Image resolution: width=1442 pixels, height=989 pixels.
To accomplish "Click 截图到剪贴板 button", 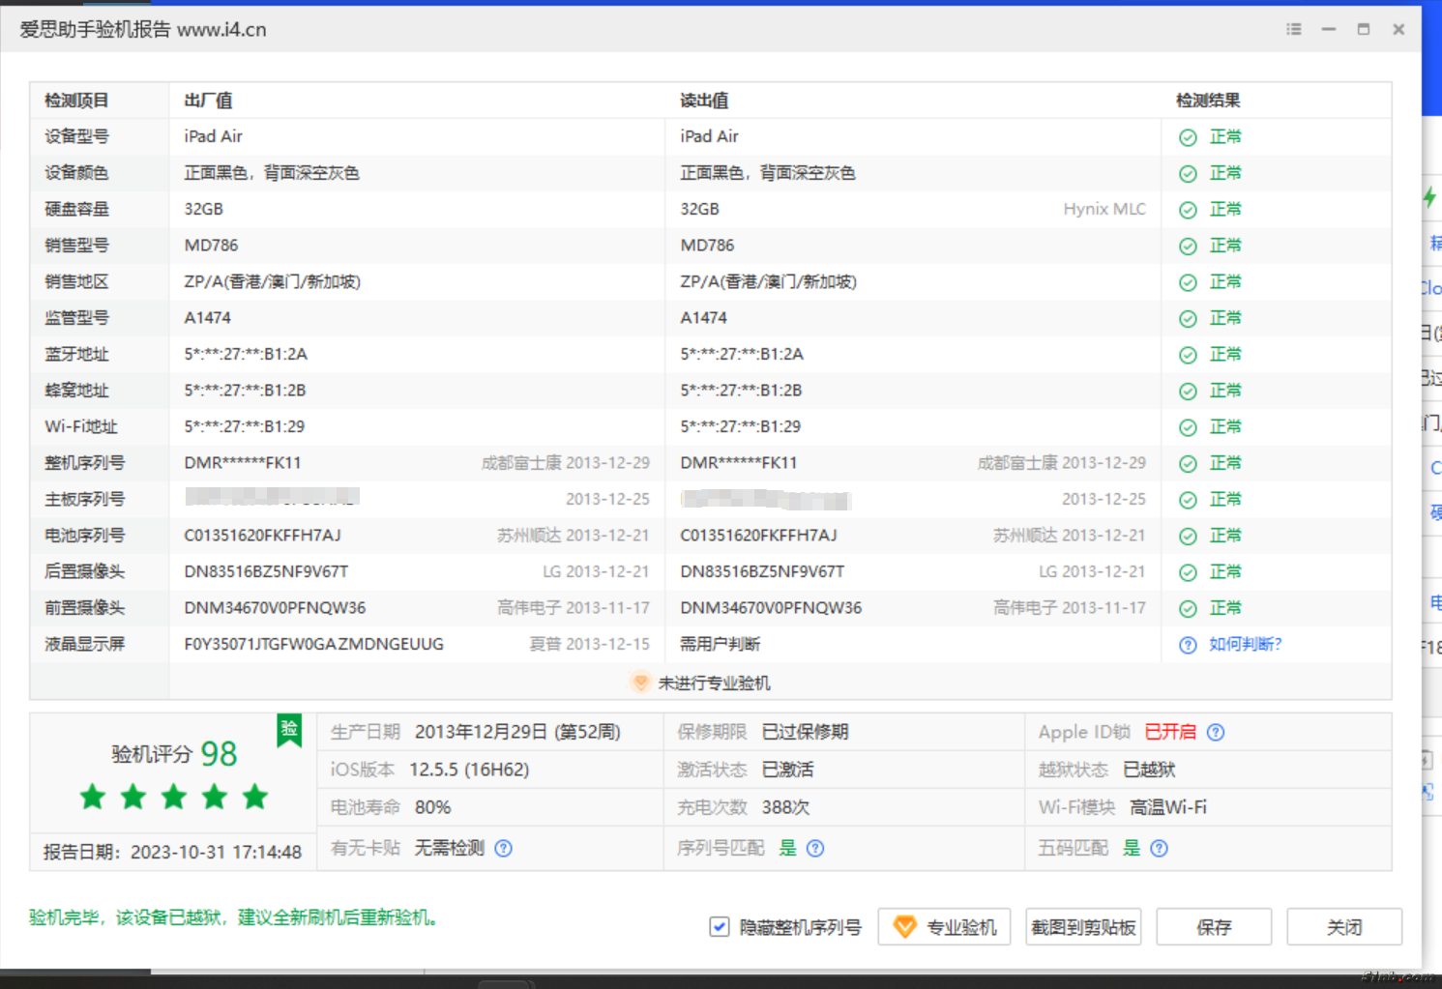I will click(x=1083, y=926).
